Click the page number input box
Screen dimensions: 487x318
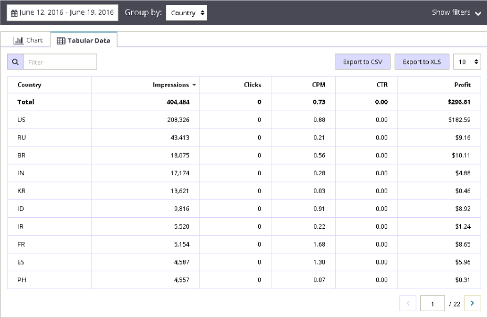pyautogui.click(x=433, y=303)
